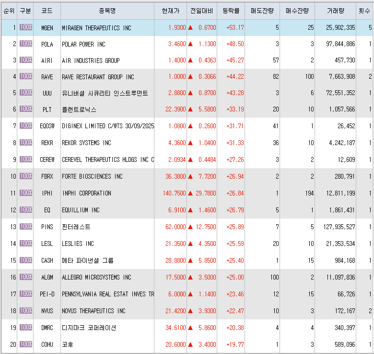Select ALLEGRO MICROSYSTEMS INC stock name
Screen dimensions: 374x354
[96, 277]
